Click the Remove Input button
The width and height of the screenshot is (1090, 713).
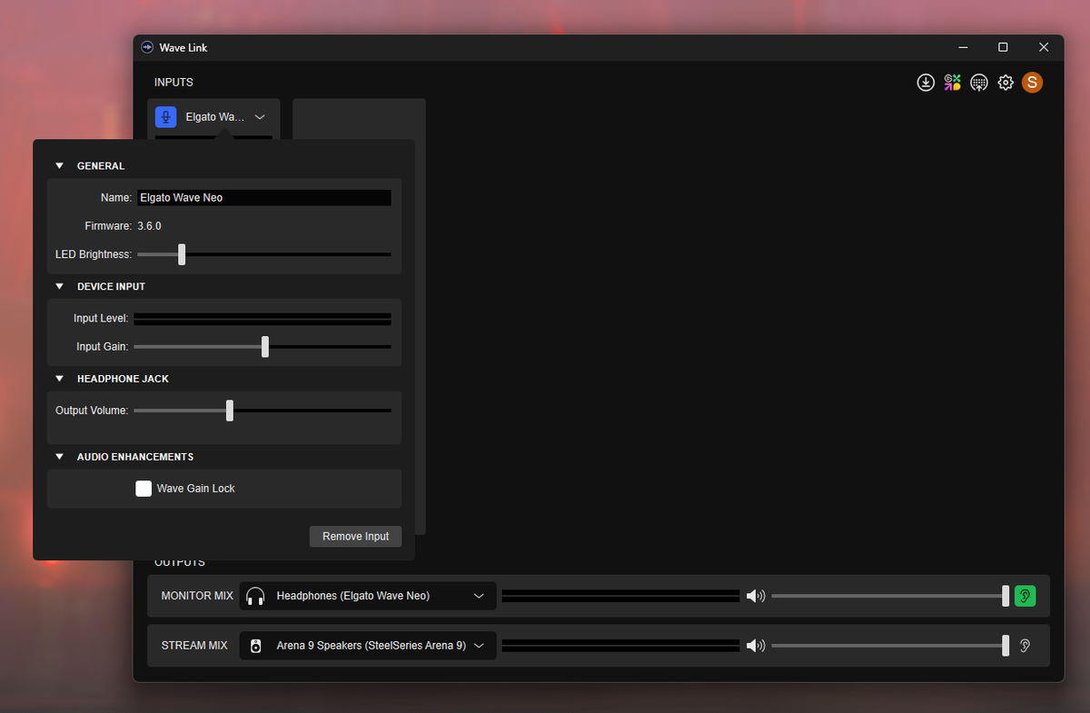pos(355,537)
